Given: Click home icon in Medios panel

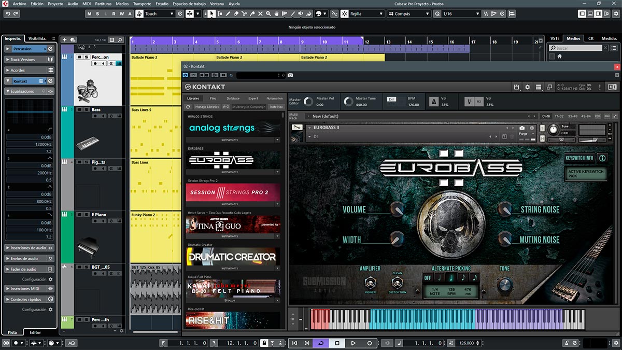Looking at the screenshot, I should 560,56.
